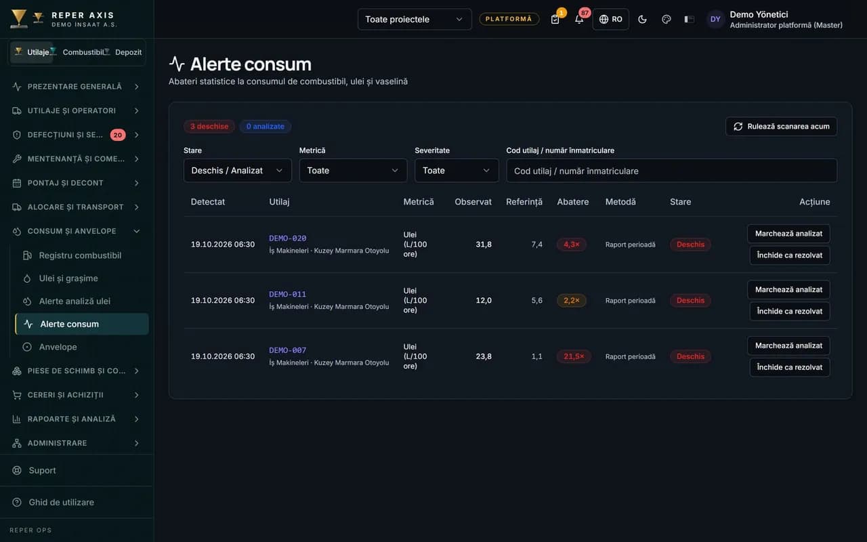Open the RO language selector
The height and width of the screenshot is (542, 867).
[611, 19]
